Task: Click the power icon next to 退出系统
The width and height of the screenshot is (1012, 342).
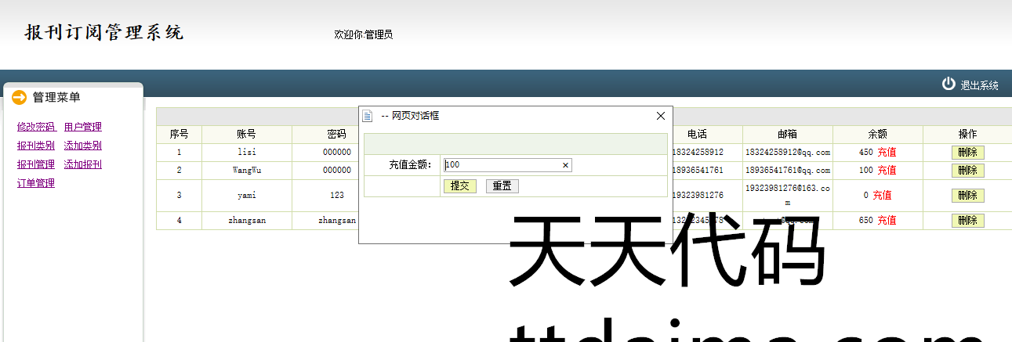Action: pos(949,84)
